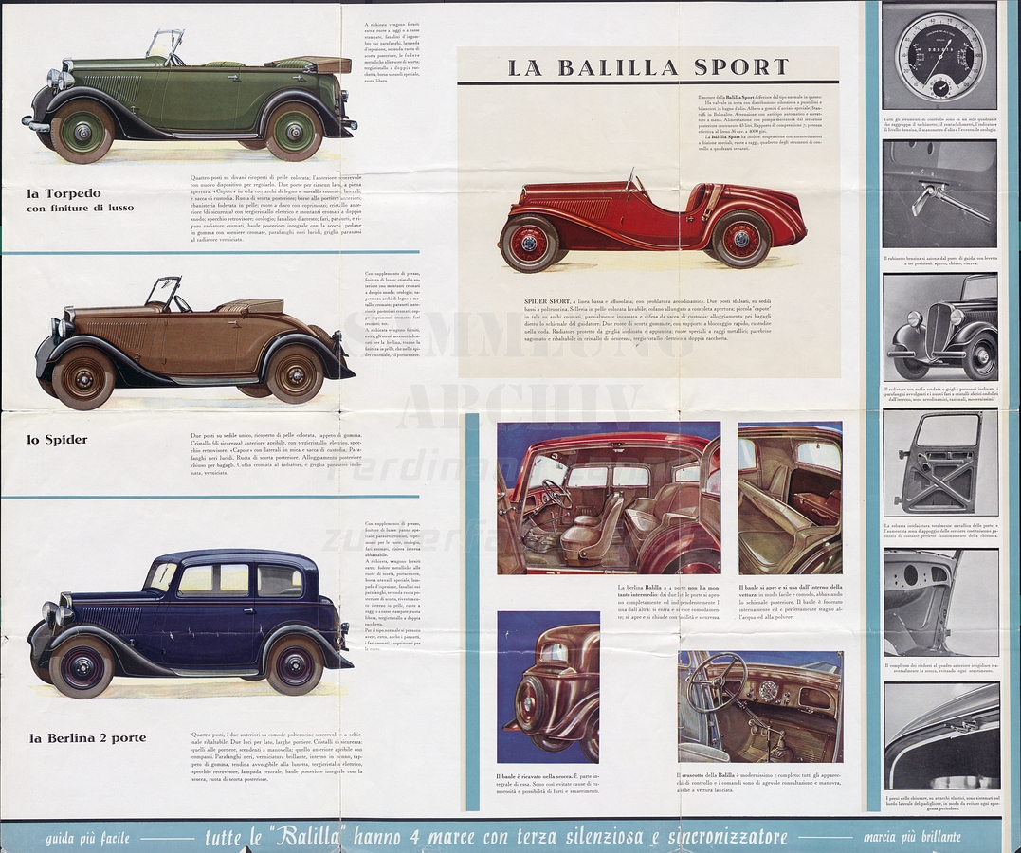Select the caption below the speedometer photo

click(939, 125)
